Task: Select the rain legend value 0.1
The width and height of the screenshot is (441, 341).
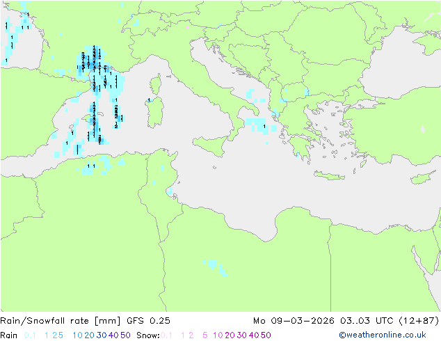Action: [30, 335]
